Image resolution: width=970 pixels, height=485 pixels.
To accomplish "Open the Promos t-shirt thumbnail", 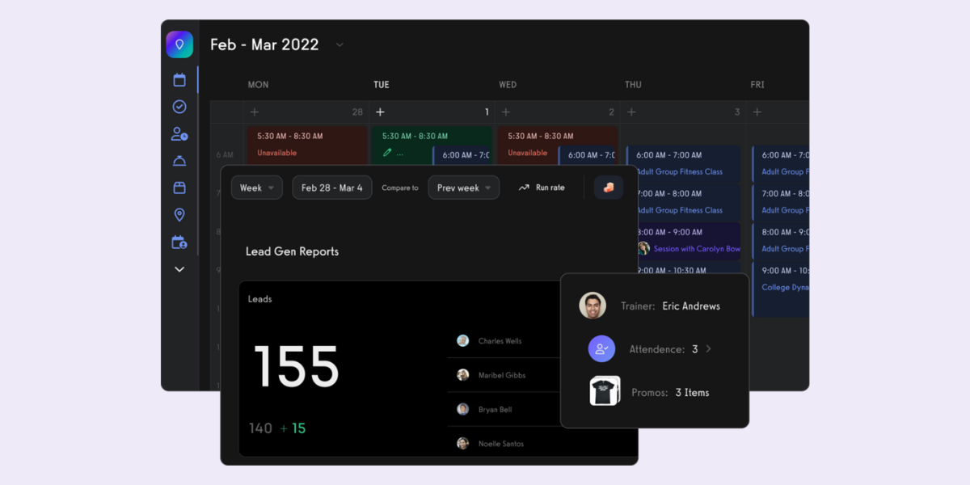I will point(604,391).
